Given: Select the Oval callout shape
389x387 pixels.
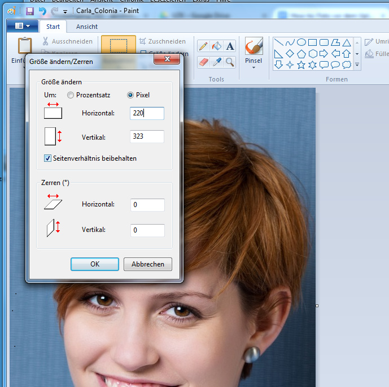Looking at the screenshot, I should 335,65.
